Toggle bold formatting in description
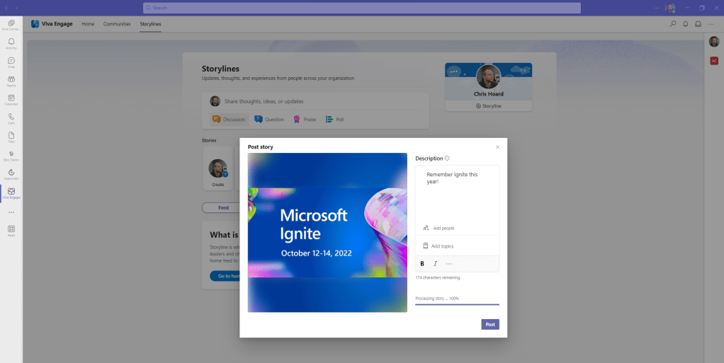This screenshot has width=724, height=363. click(422, 264)
